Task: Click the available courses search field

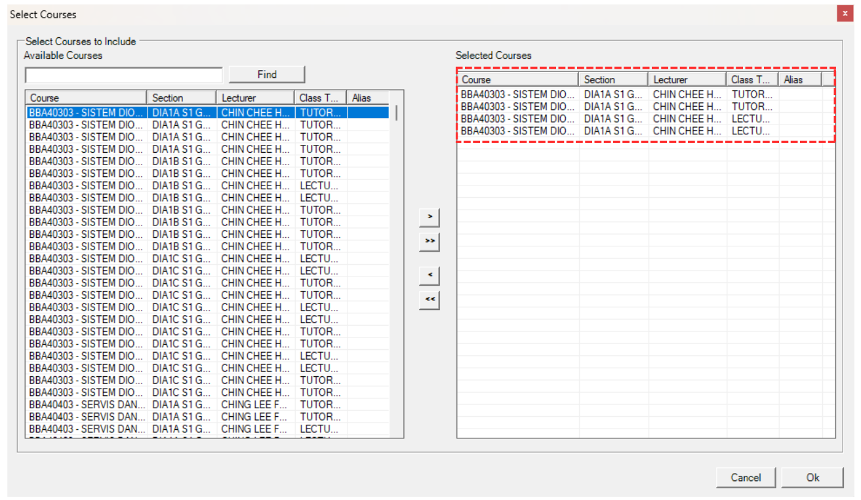Action: (124, 75)
